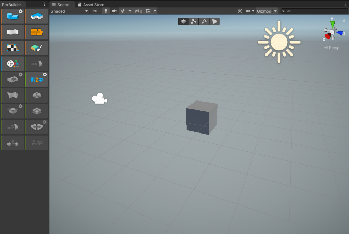349x234 pixels.
Task: Mute scene audio speaker toggle
Action: (x=114, y=11)
